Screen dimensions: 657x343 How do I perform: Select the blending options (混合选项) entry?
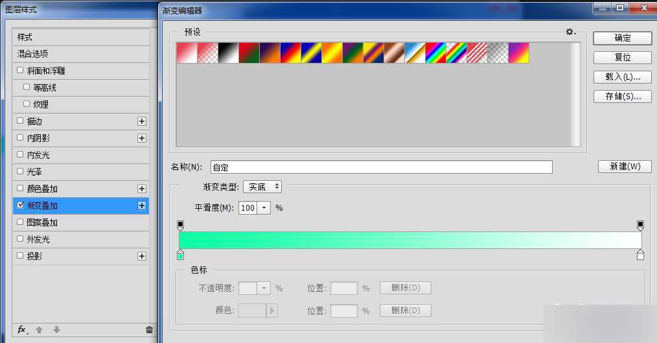coord(32,54)
